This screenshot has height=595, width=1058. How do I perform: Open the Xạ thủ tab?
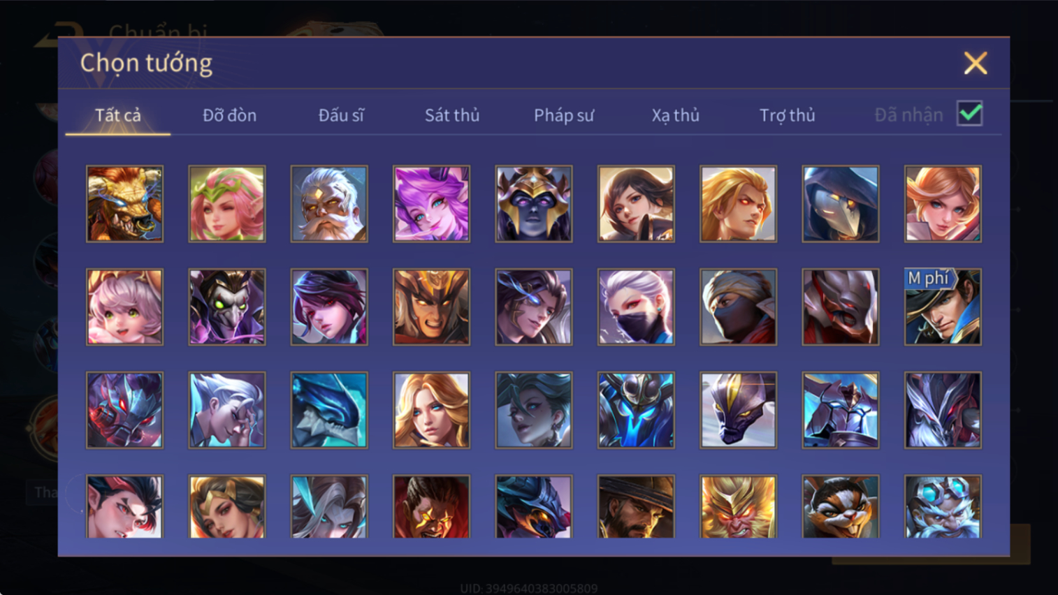[x=676, y=115]
